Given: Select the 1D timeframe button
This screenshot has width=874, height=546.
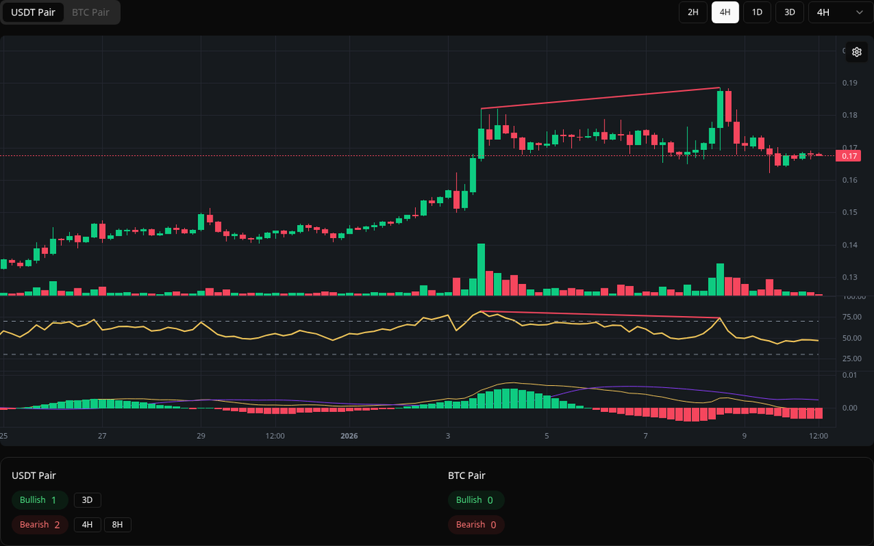Looking at the screenshot, I should [757, 12].
